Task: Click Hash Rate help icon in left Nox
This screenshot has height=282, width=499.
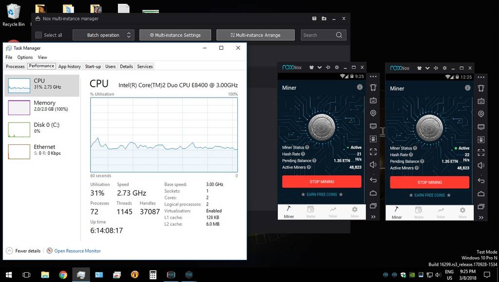Action: 303,154
